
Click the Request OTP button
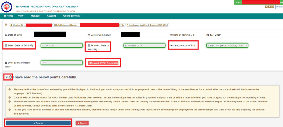coord(103,63)
